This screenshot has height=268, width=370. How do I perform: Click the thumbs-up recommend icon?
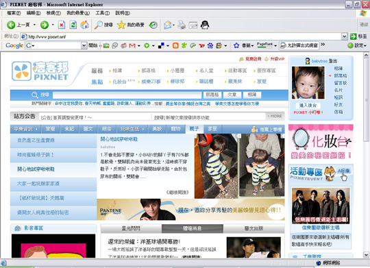254,129
